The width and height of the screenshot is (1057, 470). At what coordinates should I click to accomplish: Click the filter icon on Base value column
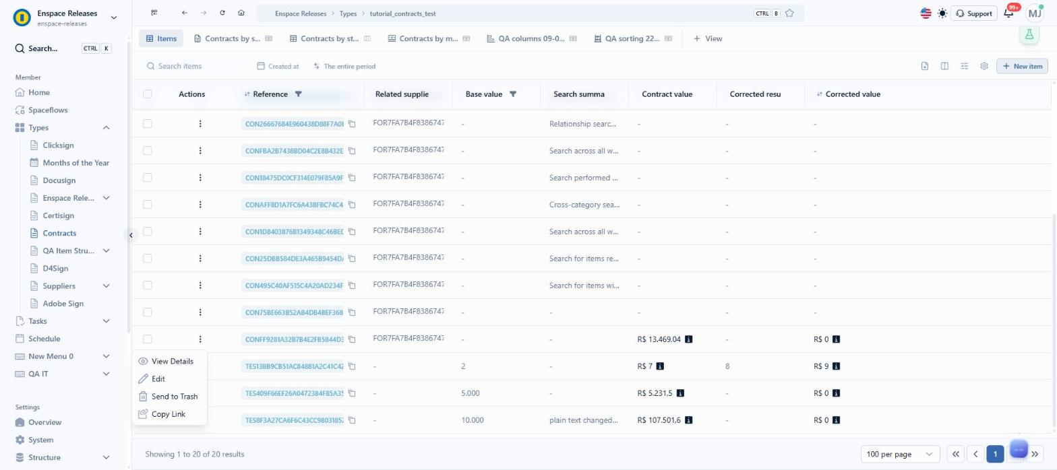pos(513,94)
